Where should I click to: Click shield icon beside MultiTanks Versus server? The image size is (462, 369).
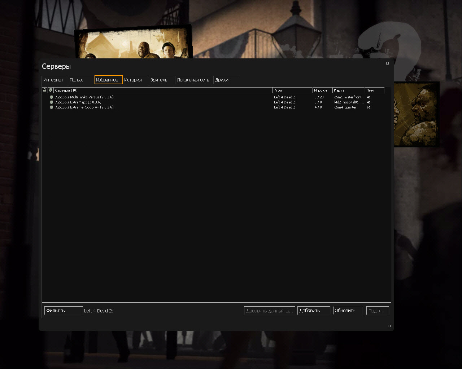click(x=51, y=97)
